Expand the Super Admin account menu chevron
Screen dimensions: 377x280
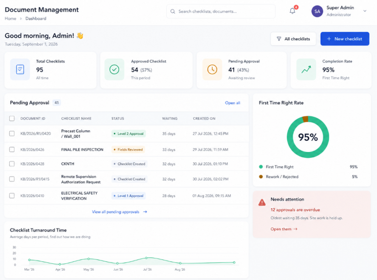click(x=365, y=11)
